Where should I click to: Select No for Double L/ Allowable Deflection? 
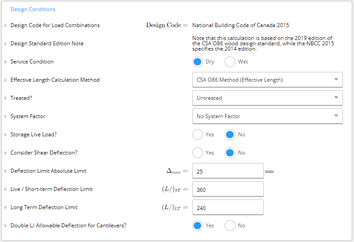pos(230,226)
